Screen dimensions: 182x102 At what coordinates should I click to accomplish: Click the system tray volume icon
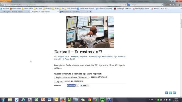point(167,100)
